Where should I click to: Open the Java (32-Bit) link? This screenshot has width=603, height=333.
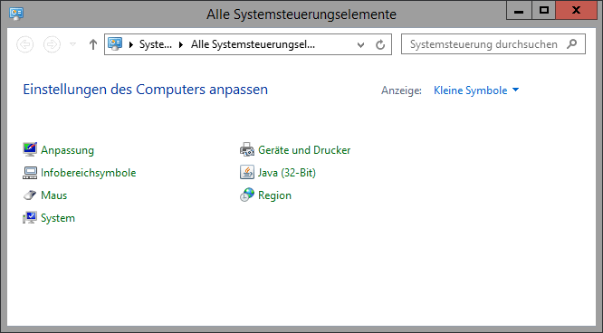tap(287, 173)
